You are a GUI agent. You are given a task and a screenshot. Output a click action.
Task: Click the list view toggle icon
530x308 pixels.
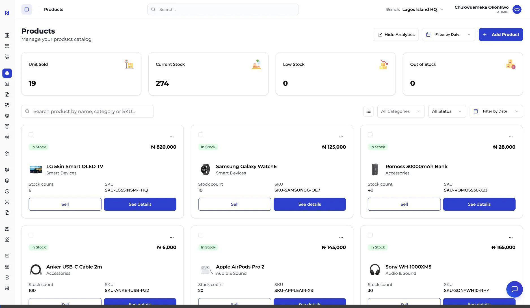click(x=368, y=111)
